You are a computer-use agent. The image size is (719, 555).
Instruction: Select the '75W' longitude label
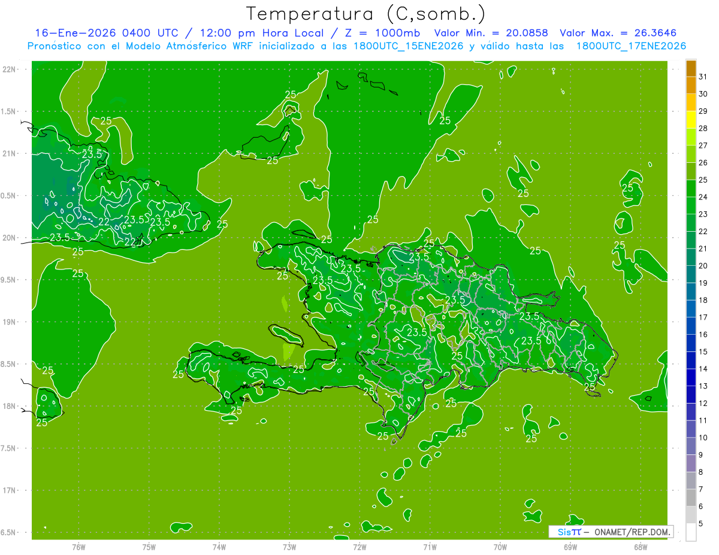(x=149, y=547)
